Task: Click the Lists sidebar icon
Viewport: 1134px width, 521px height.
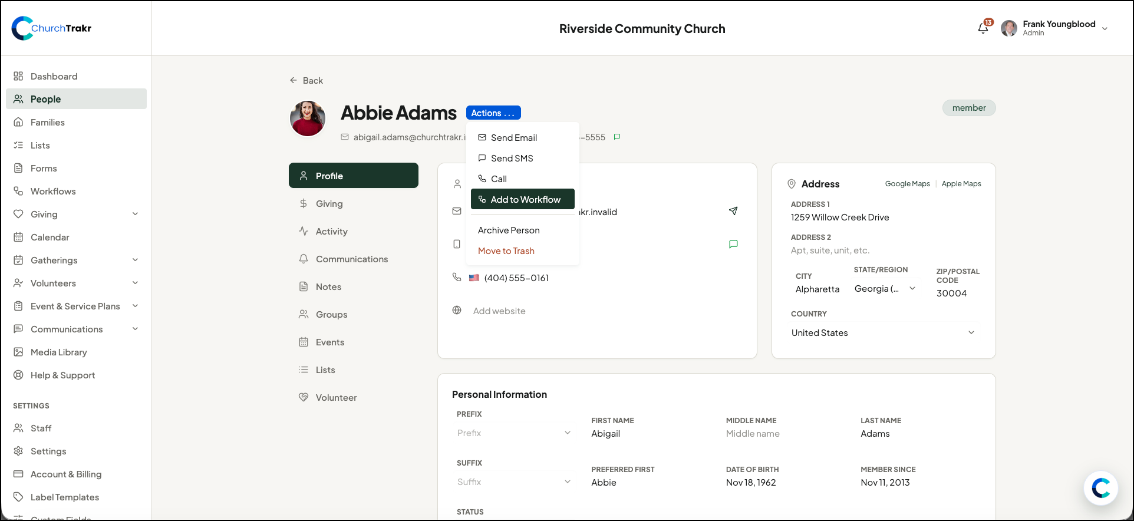Action: 18,145
